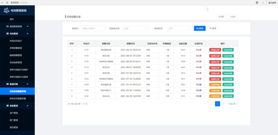
Task: Click into the 电池ID input field
Action: point(93,29)
